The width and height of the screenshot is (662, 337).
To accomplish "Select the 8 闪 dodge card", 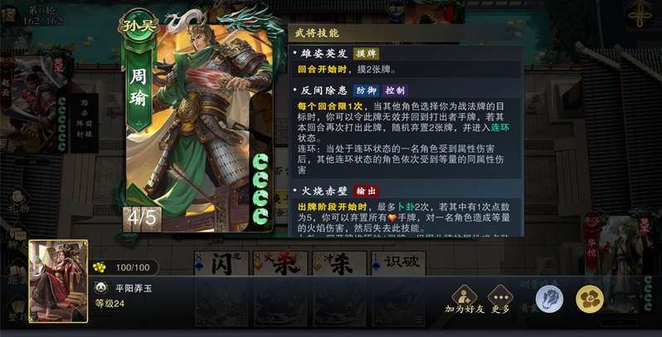I will [x=222, y=263].
